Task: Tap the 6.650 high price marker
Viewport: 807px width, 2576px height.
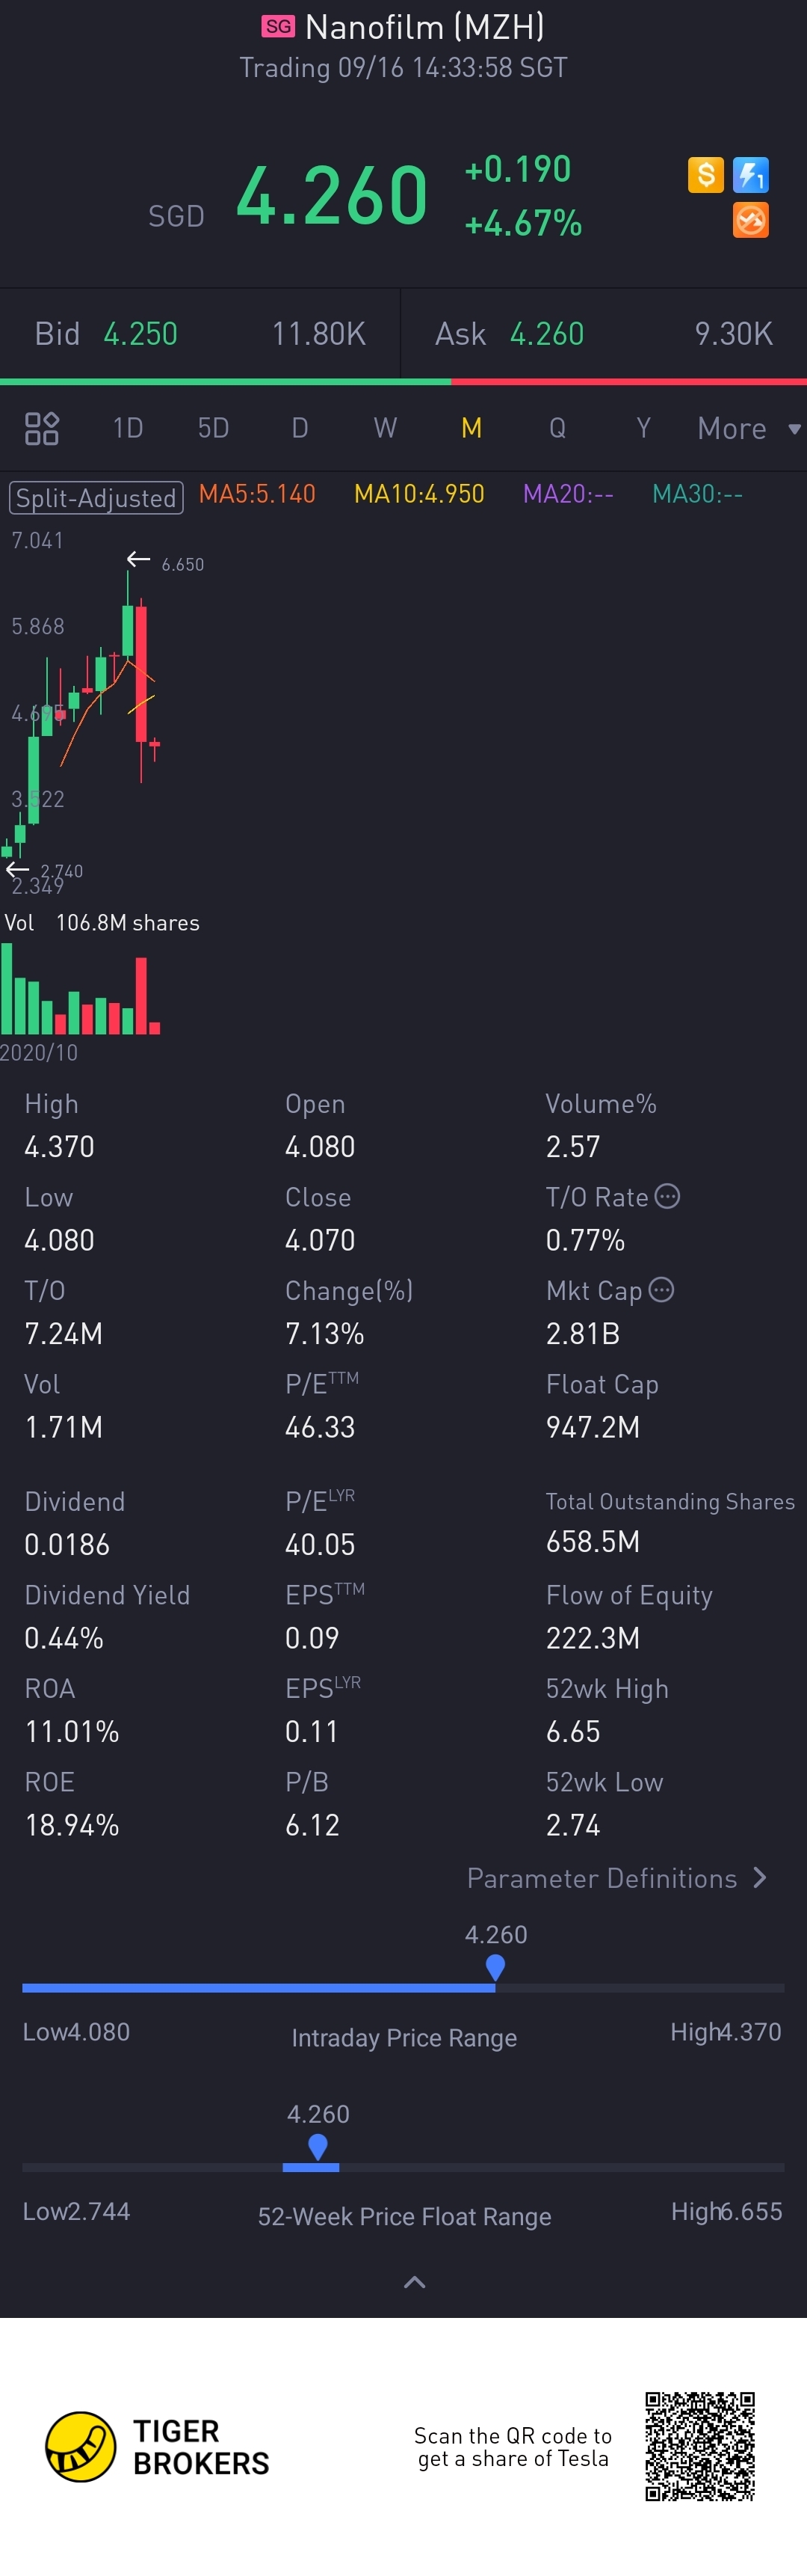Action: (x=183, y=564)
